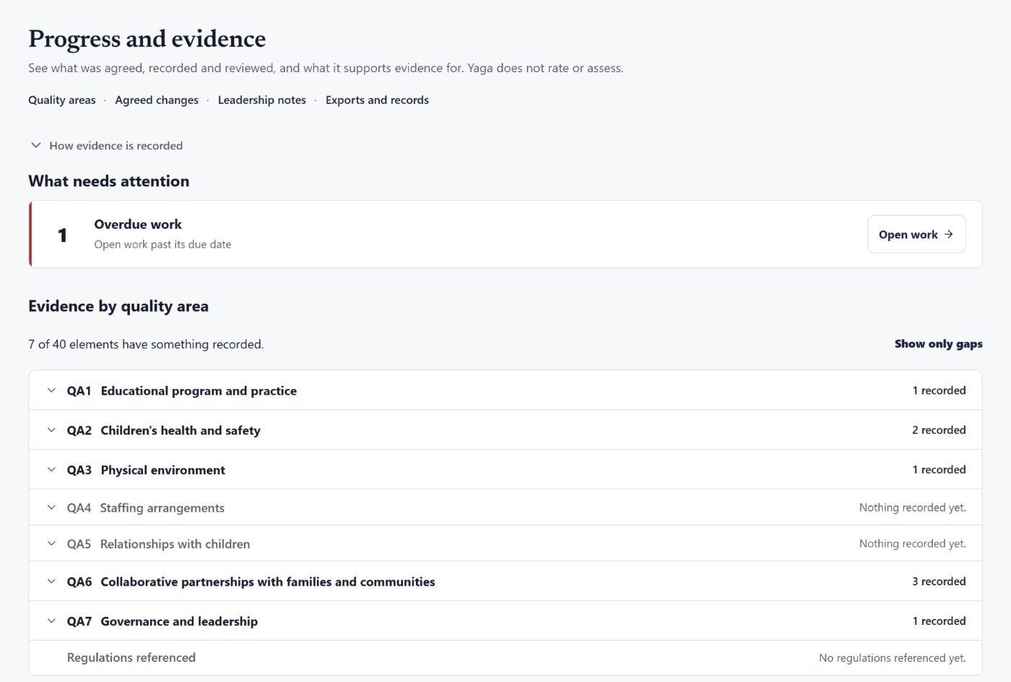Viewport: 1011px width, 682px height.
Task: Select QA3 Physical environment title
Action: pos(163,470)
